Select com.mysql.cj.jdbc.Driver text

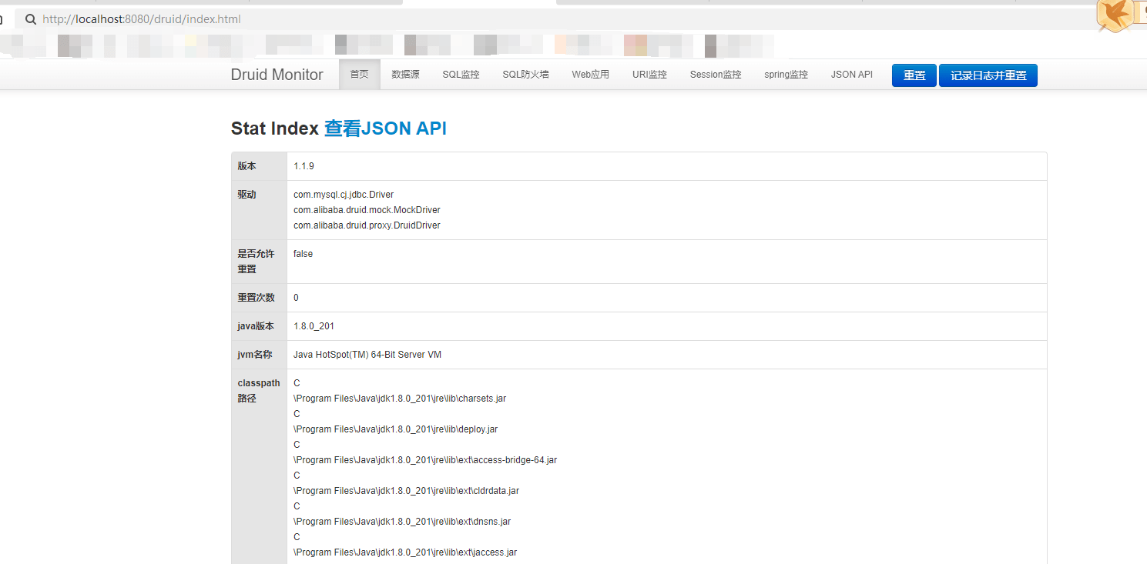(x=344, y=195)
